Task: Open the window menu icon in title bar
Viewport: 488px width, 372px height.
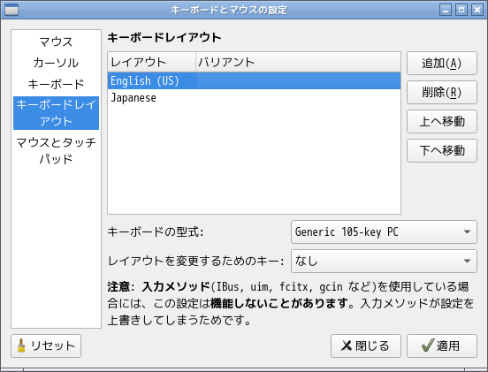Action: [x=11, y=10]
